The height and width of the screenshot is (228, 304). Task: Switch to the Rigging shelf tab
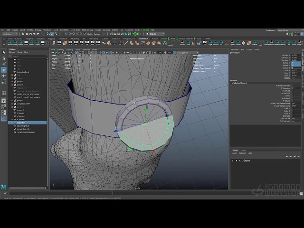tap(51, 39)
